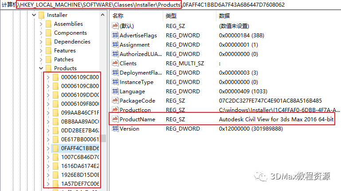341x191 pixels.
Task: Click the PackageCode data 07C2DC327FE7...
Action: 270,101
